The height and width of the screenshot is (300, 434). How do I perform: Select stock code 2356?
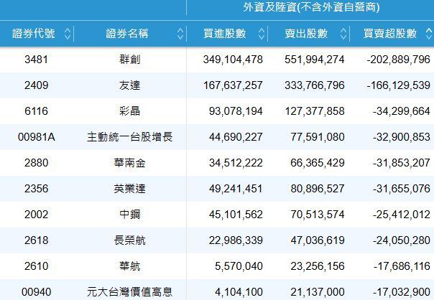pyautogui.click(x=36, y=189)
